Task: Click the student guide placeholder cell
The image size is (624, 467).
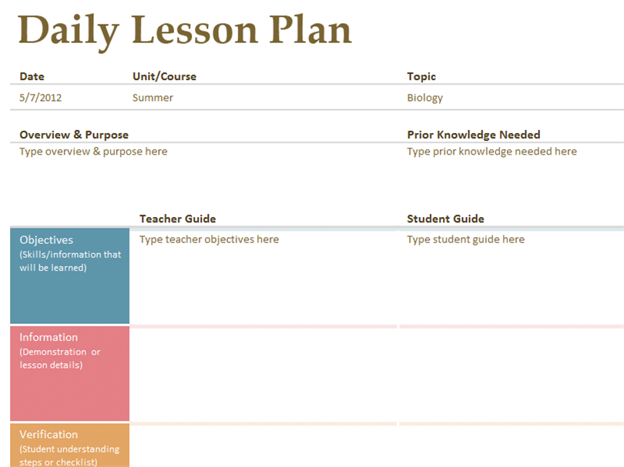Action: pyautogui.click(x=512, y=278)
